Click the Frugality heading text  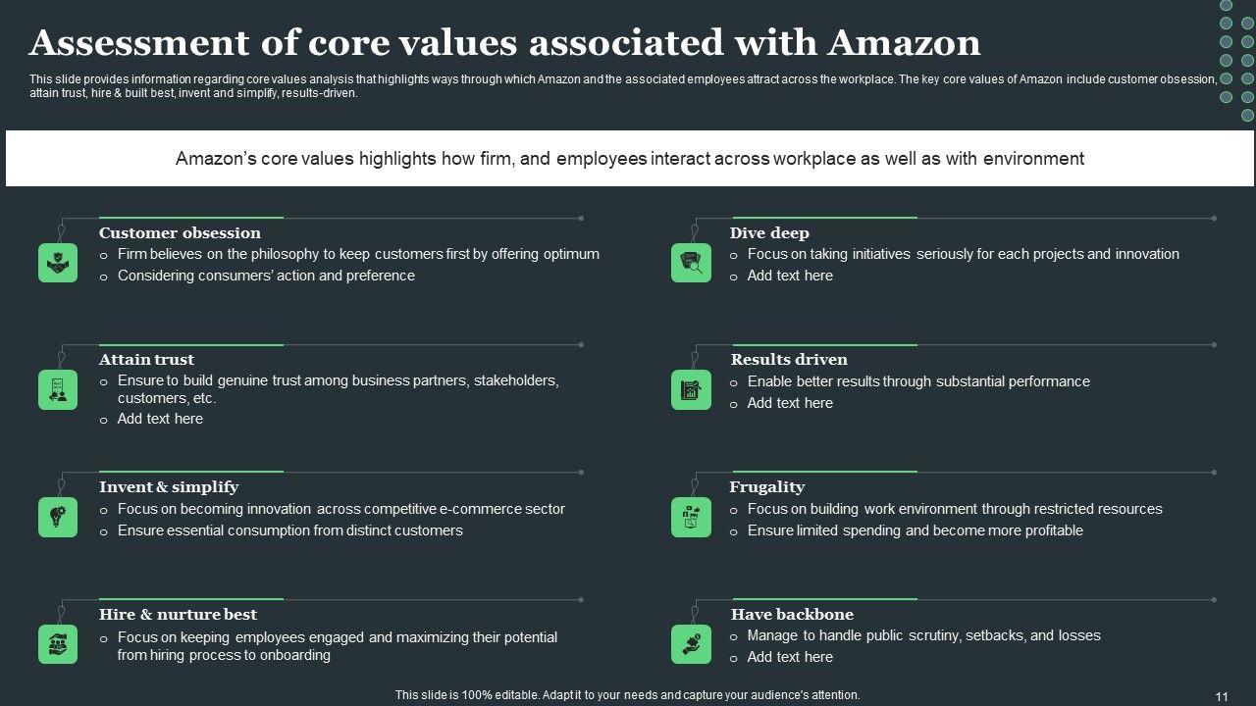point(766,487)
